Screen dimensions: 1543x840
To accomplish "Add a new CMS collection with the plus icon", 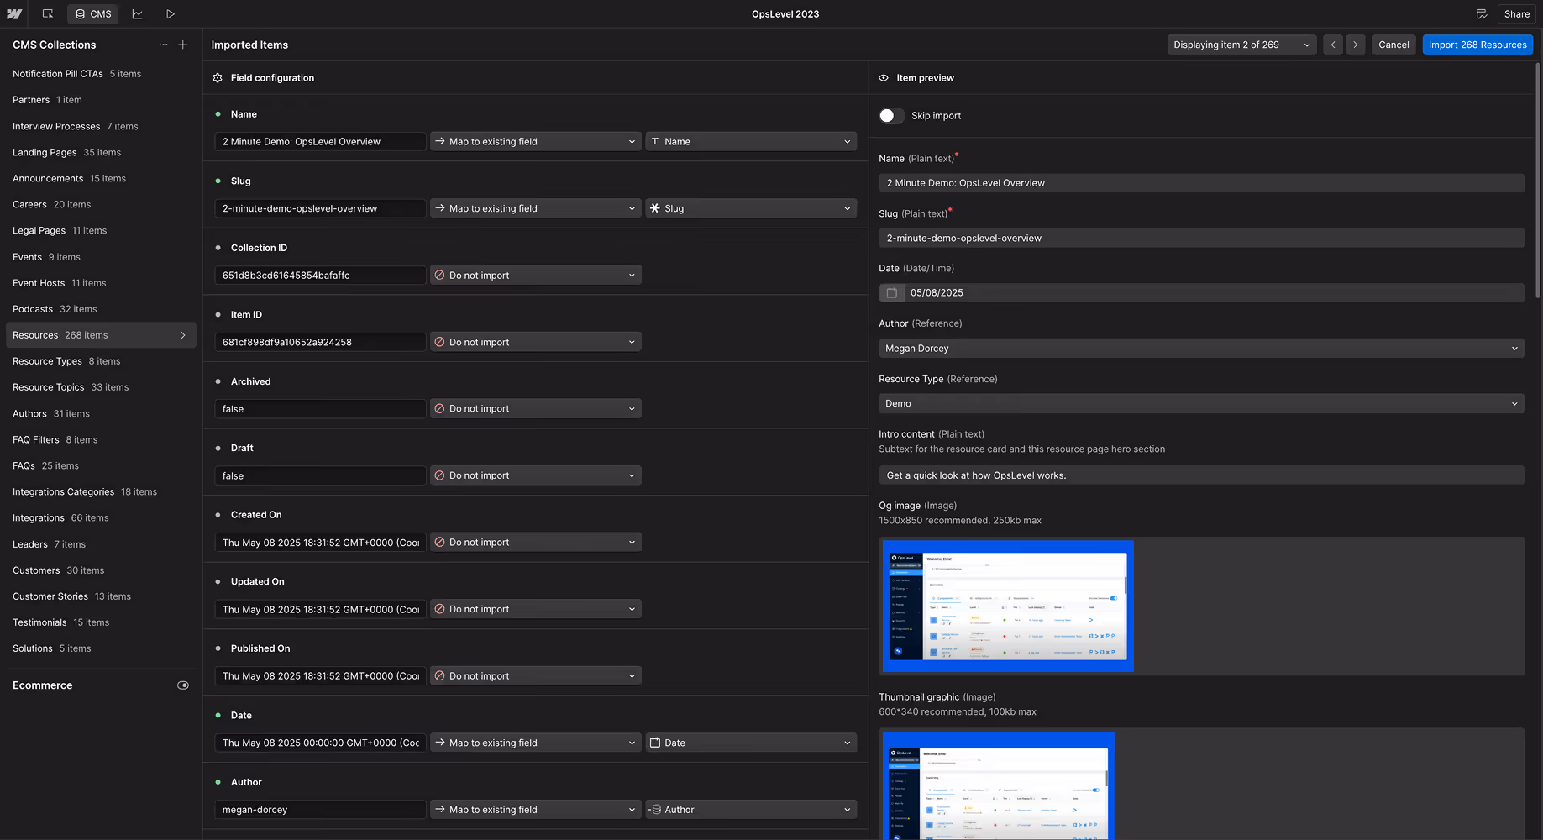I will click(x=183, y=45).
